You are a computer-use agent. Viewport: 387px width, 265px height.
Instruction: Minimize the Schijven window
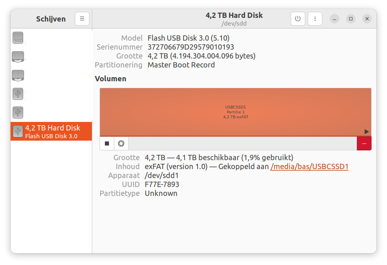335,19
